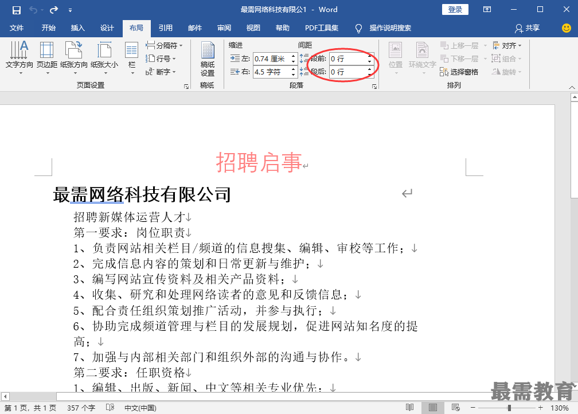Click the 段后 spacing after field

tap(348, 72)
